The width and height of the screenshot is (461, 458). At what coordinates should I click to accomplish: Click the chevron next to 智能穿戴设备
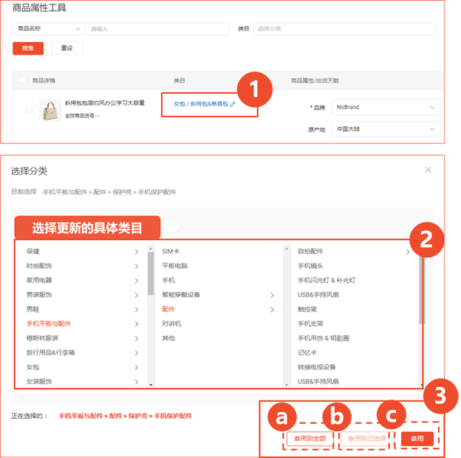(x=273, y=295)
